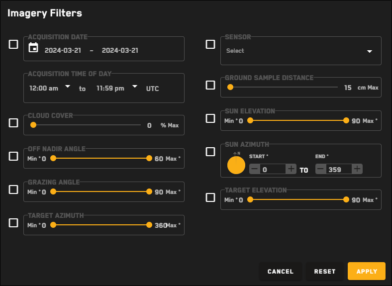This screenshot has height=286, width=392.
Task: Click the Cloud Cover slider handle
Action: coord(33,125)
